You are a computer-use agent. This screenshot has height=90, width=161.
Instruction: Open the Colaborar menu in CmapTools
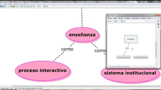pos(128,18)
